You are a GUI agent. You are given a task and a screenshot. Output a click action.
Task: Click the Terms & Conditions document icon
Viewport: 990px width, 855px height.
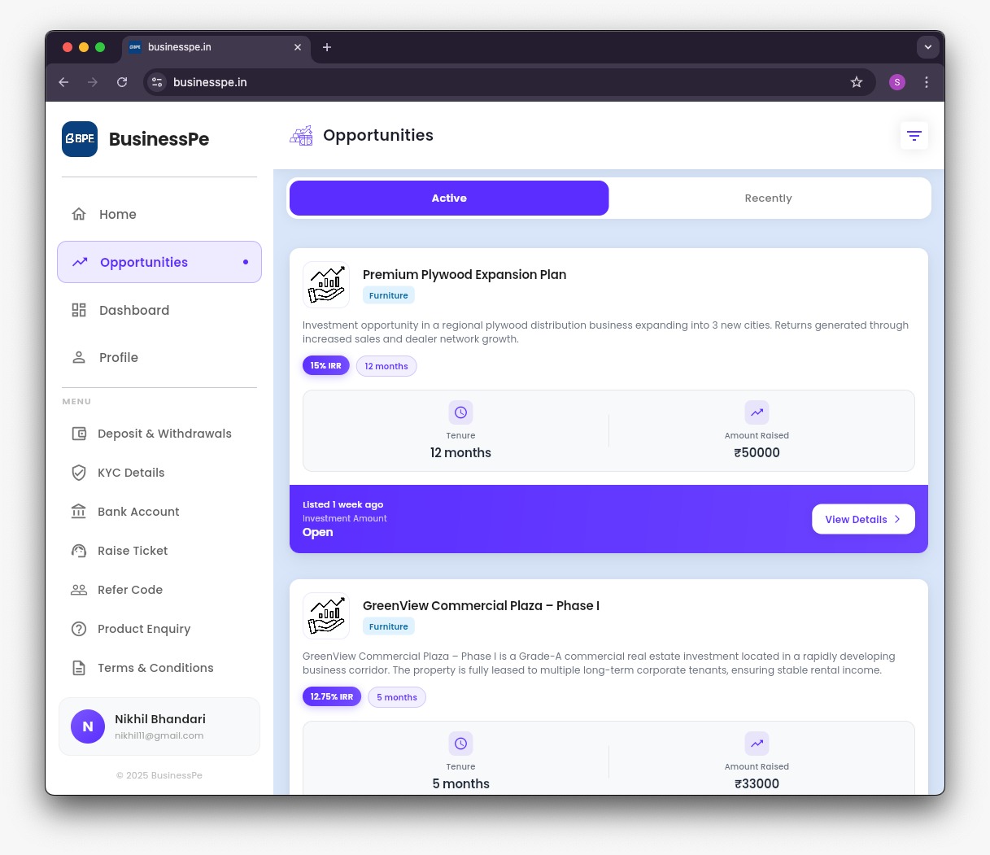[79, 668]
